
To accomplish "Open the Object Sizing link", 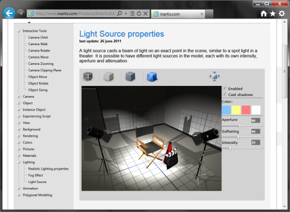I will pos(38,90).
